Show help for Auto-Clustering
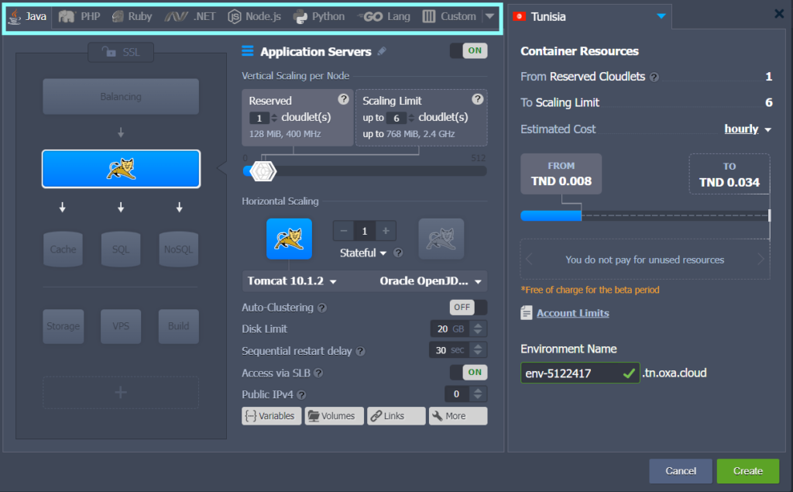 pos(321,308)
